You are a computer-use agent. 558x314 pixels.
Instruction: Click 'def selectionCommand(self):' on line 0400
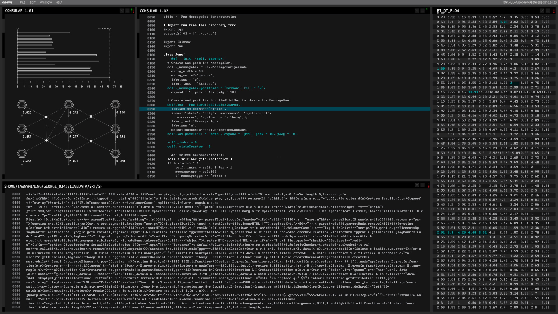point(198,155)
